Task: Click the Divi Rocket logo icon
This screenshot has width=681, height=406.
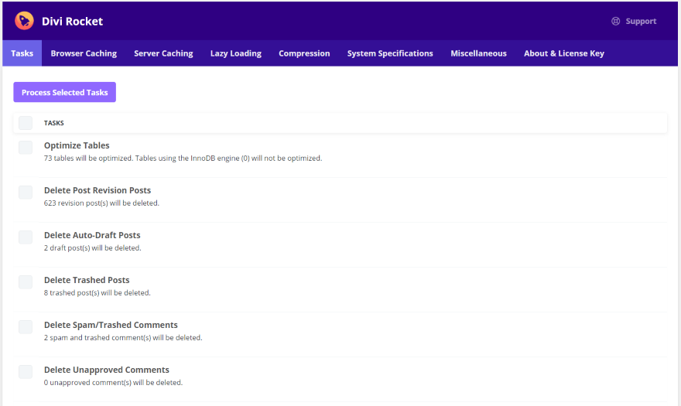Action: 24,21
